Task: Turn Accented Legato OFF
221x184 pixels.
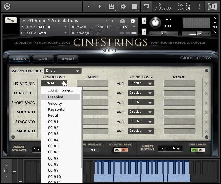Action: point(124,150)
